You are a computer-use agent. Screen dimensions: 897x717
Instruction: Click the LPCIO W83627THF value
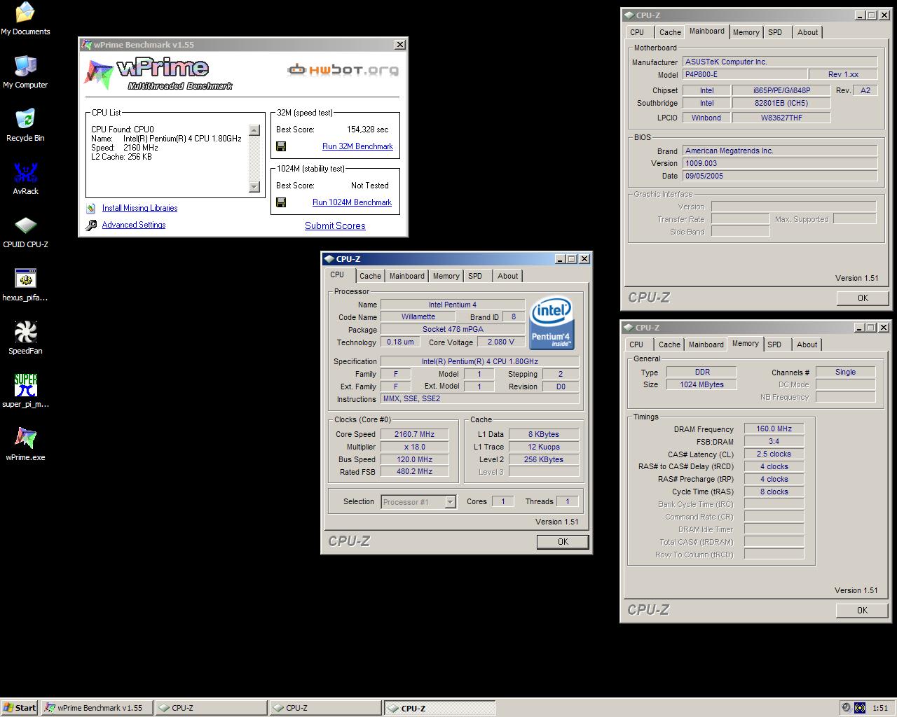tap(781, 118)
